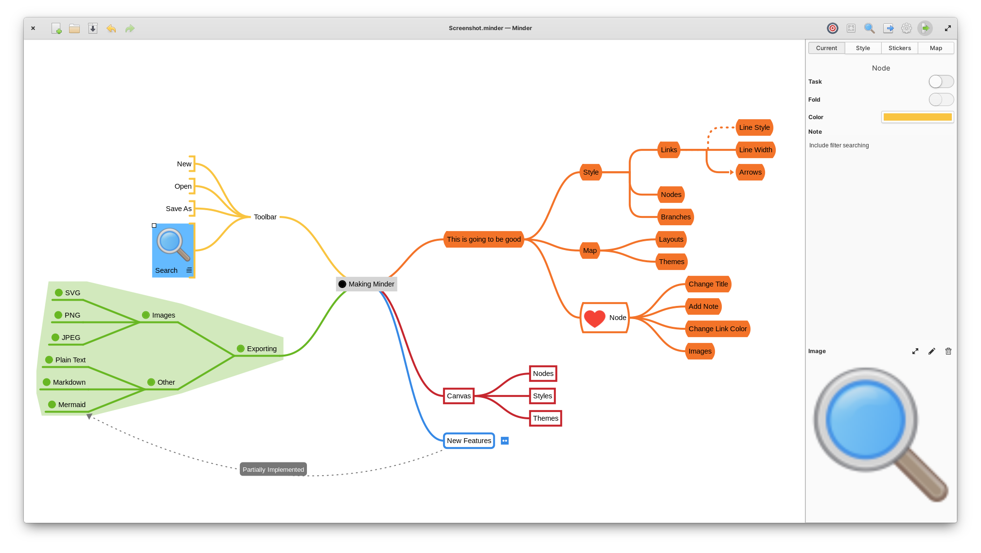Viewport: 981px width, 553px height.
Task: Toggle the Fold switch for Node
Action: 941,99
